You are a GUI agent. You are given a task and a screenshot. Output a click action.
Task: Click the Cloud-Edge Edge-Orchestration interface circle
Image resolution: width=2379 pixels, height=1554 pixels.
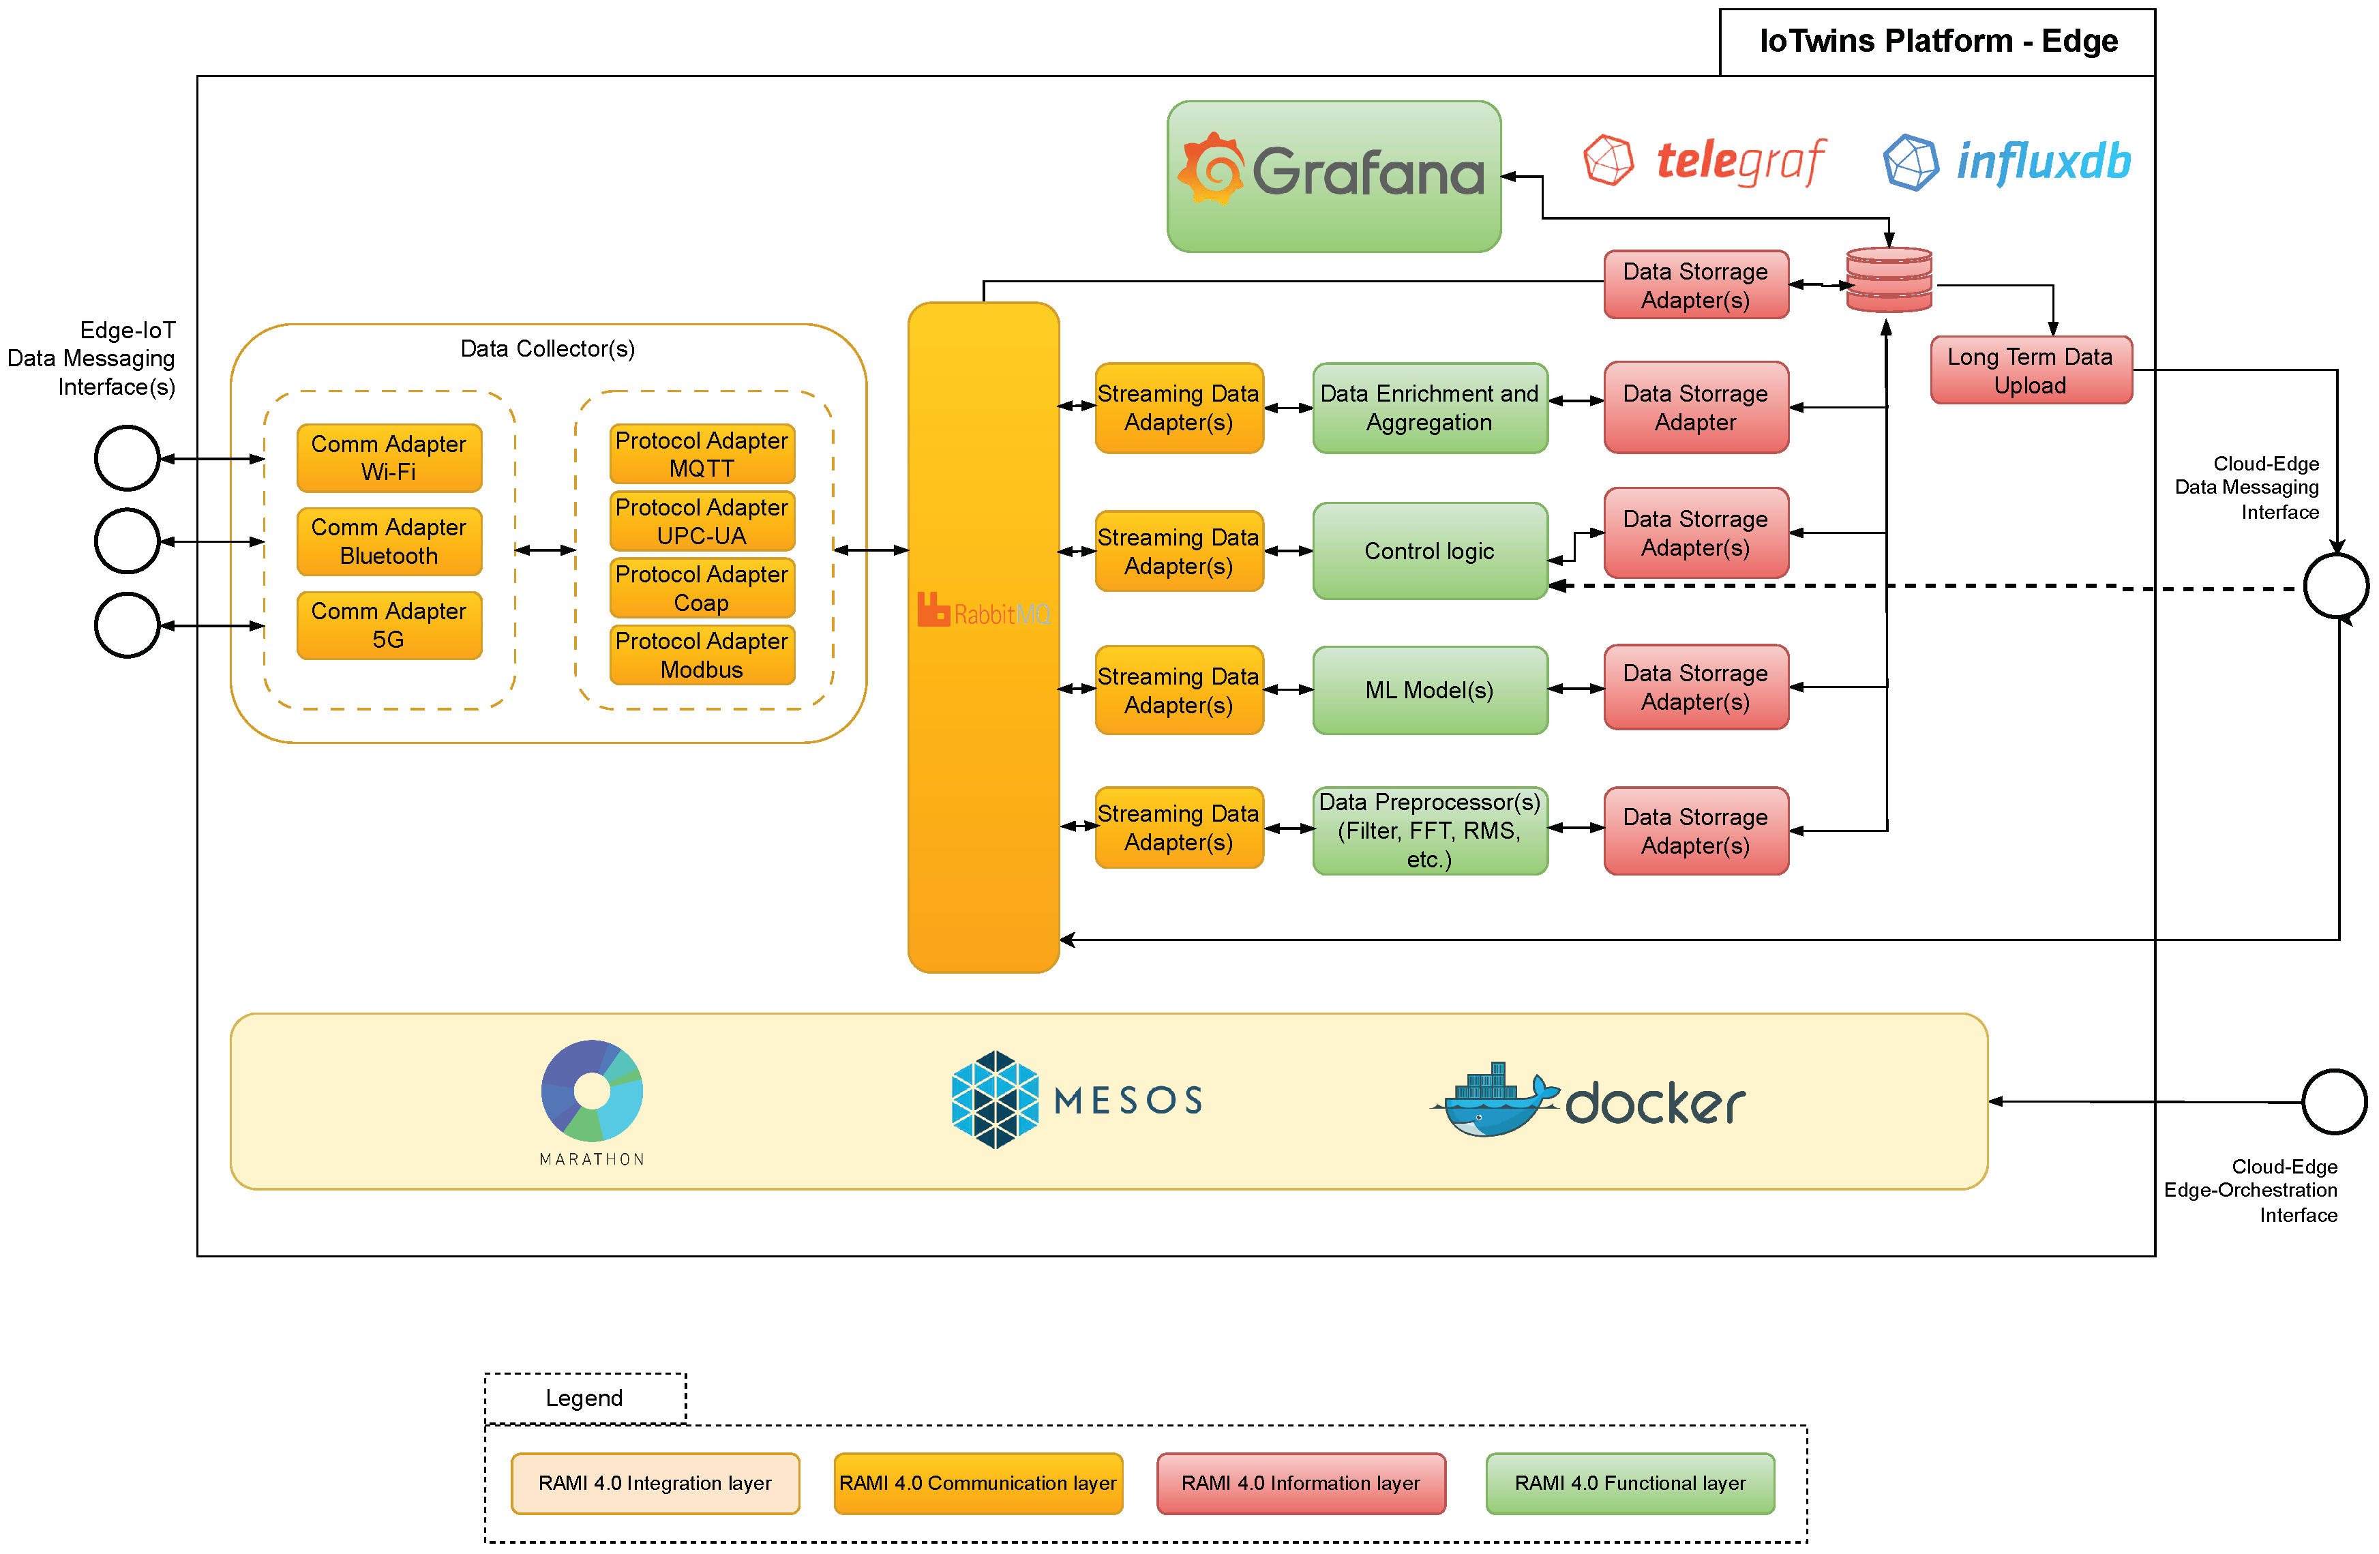[2333, 1101]
